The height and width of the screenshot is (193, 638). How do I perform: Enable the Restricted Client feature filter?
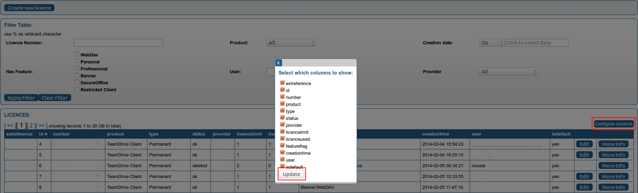click(x=77, y=89)
